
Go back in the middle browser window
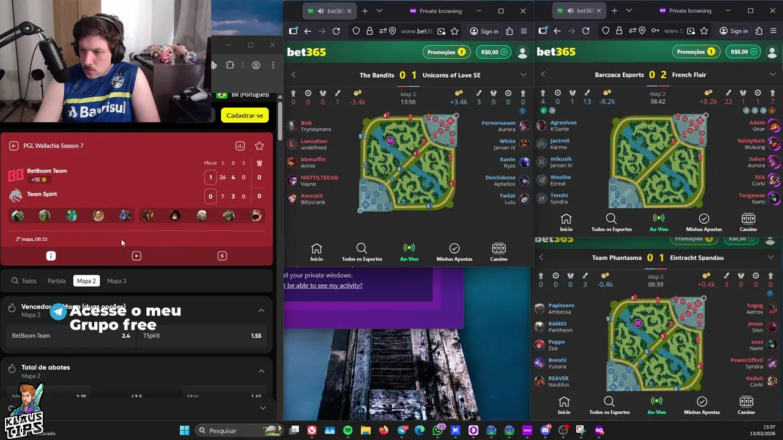click(x=308, y=31)
